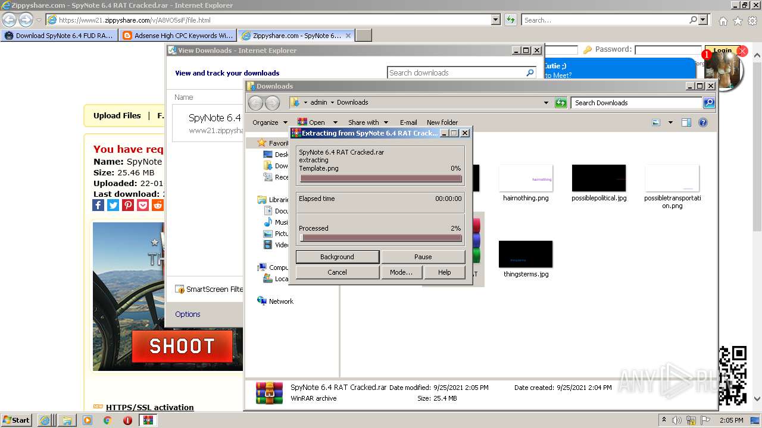The height and width of the screenshot is (428, 762).
Task: Share on Facebook icon
Action: (x=98, y=205)
